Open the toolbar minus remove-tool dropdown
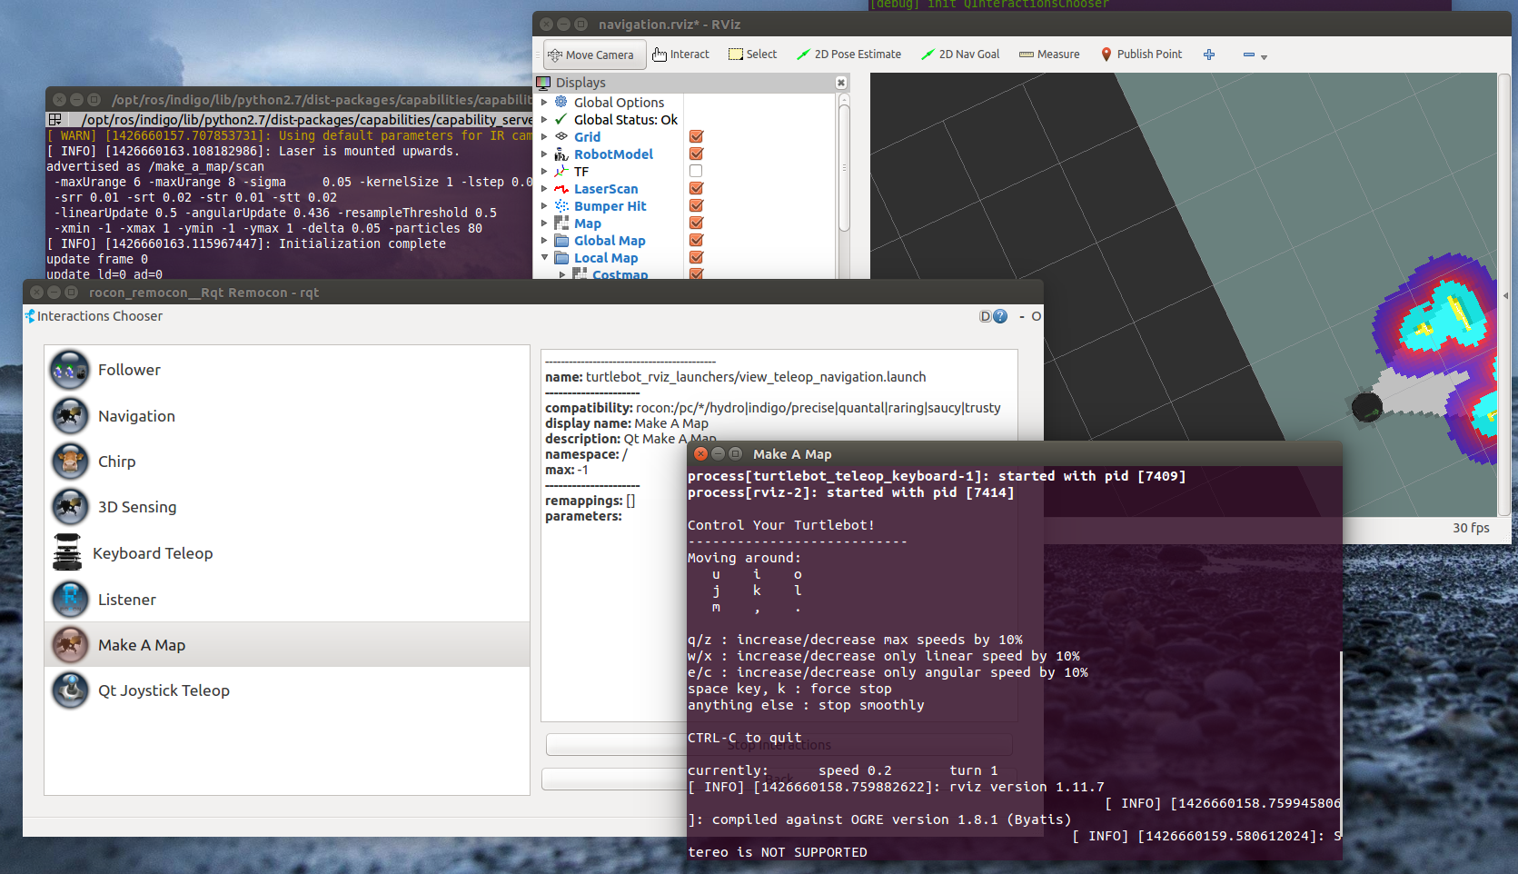1518x874 pixels. click(x=1255, y=55)
